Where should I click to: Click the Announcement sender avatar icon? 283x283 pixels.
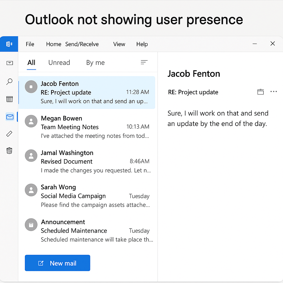click(x=31, y=225)
